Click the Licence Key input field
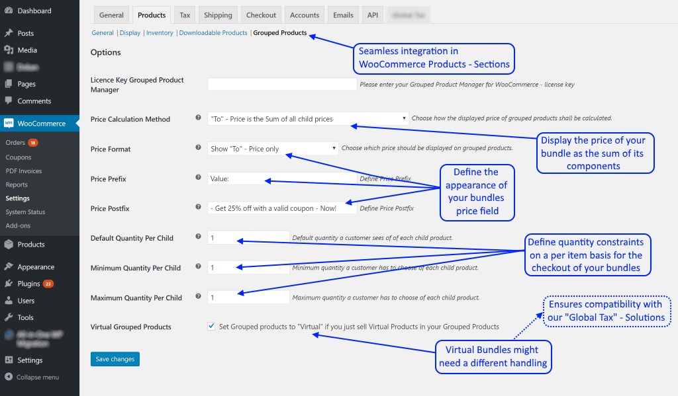The height and width of the screenshot is (396, 678). (282, 84)
